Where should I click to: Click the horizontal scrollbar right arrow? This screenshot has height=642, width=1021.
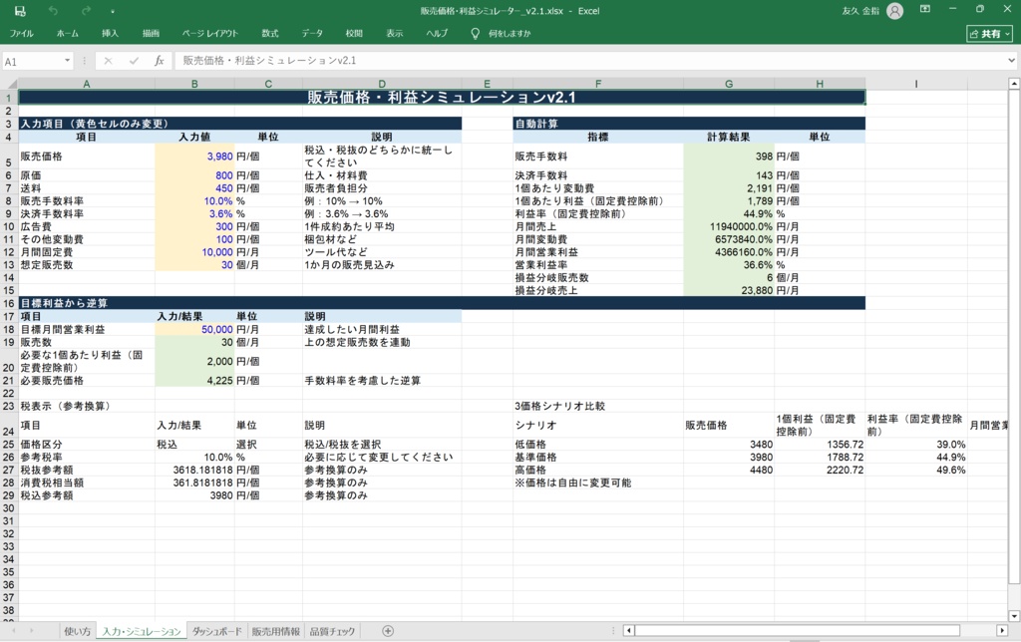click(1002, 630)
